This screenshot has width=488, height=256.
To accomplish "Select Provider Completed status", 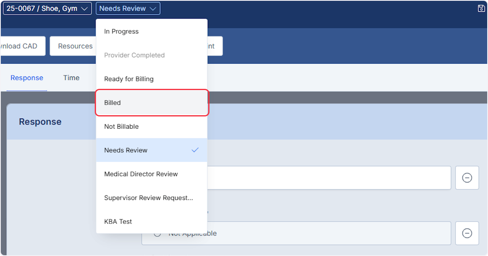I will tap(152, 55).
